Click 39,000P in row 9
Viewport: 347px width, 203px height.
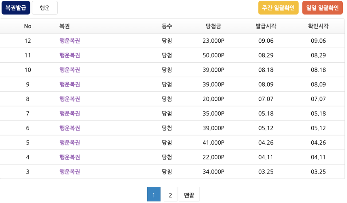tap(213, 84)
